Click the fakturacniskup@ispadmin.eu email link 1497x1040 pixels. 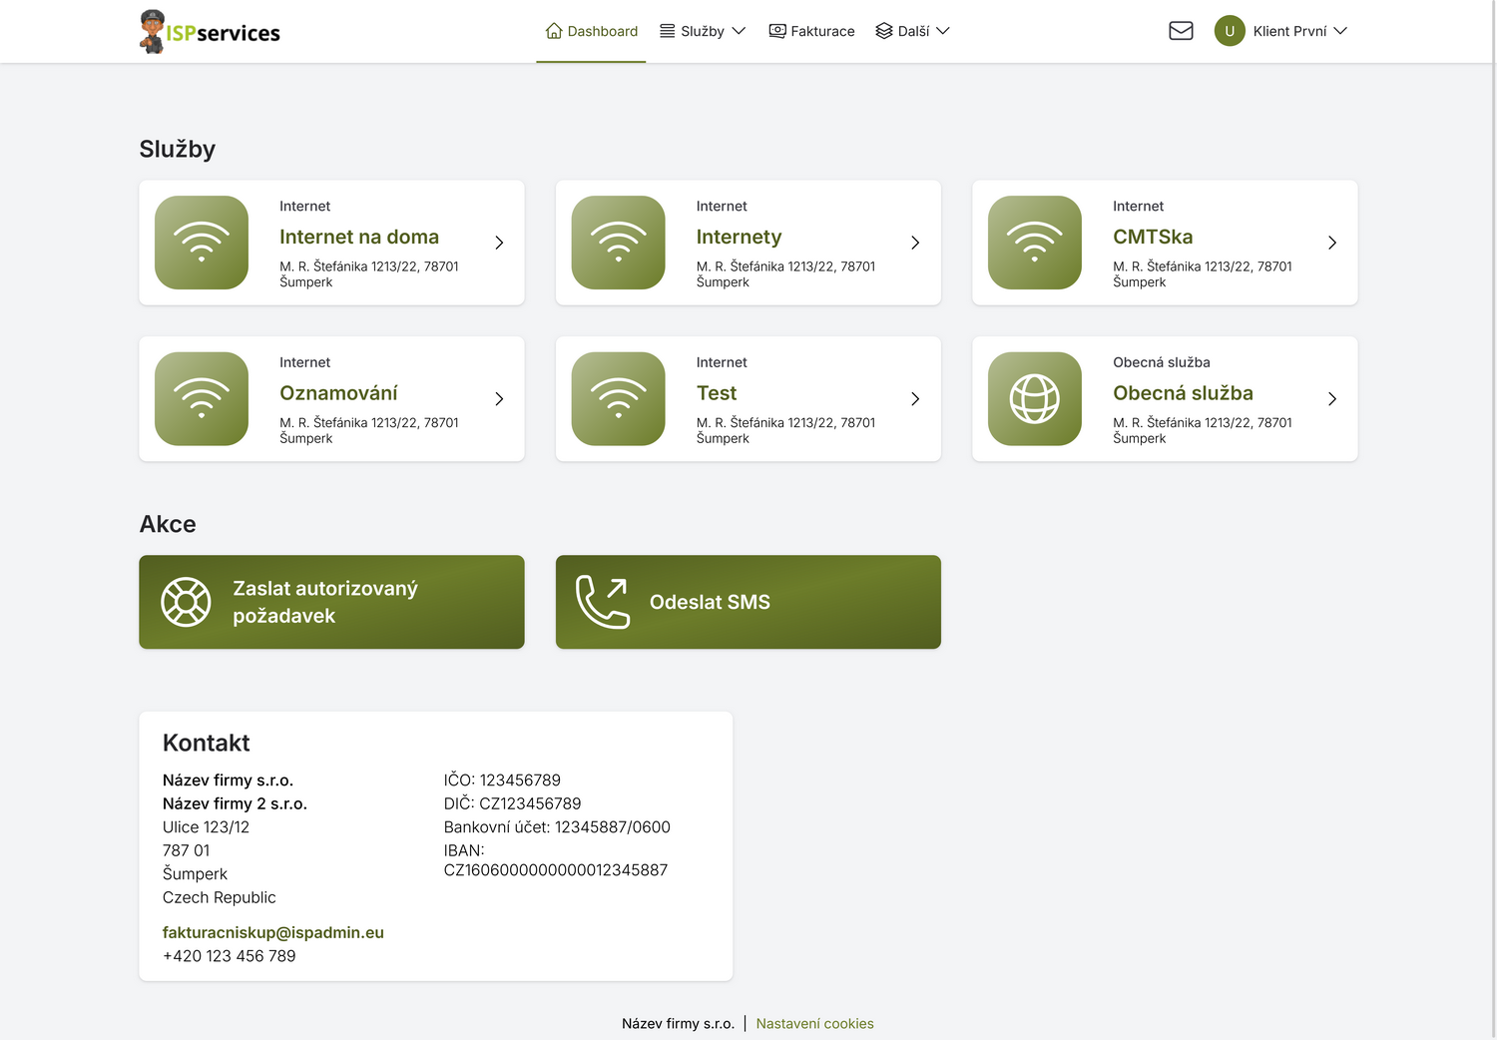click(x=273, y=932)
